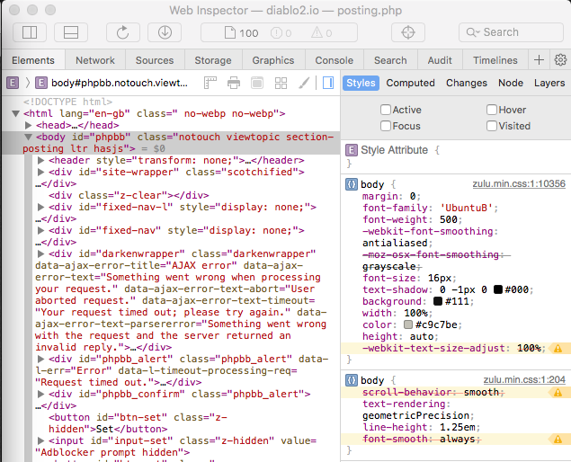Open Web Inspector settings gear
Viewport: 571px width, 462px height.
560,60
